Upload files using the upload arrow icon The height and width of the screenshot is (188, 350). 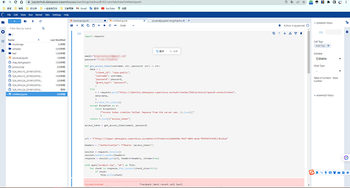pyautogui.click(x=33, y=21)
